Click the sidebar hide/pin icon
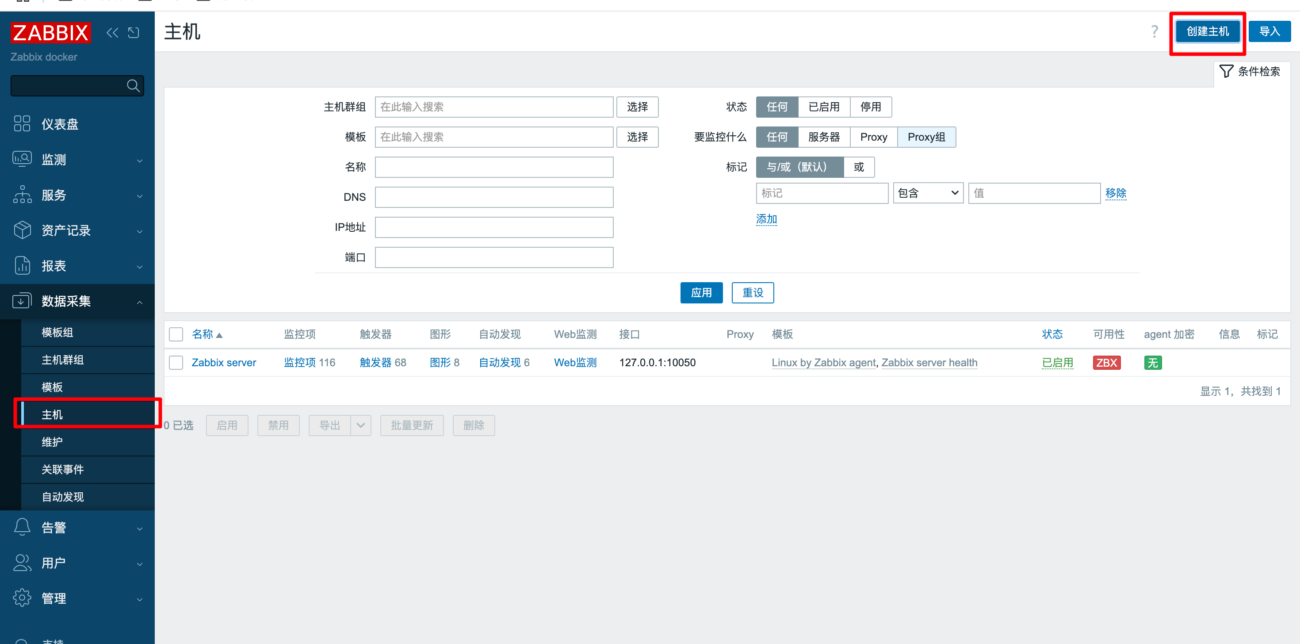The height and width of the screenshot is (644, 1300). click(133, 33)
